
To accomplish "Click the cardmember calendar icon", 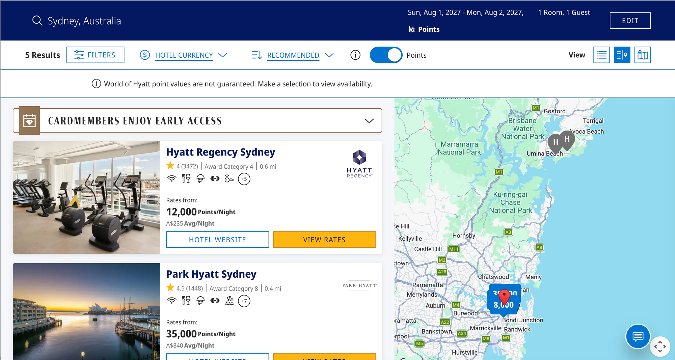I will (x=29, y=120).
